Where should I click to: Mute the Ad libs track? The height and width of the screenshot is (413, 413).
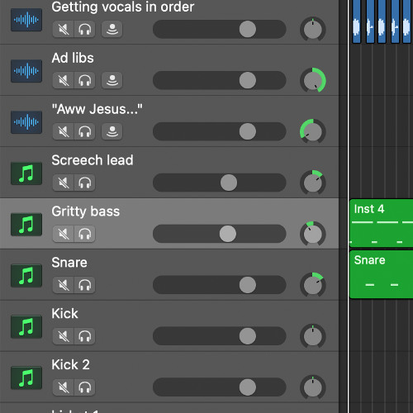64,80
